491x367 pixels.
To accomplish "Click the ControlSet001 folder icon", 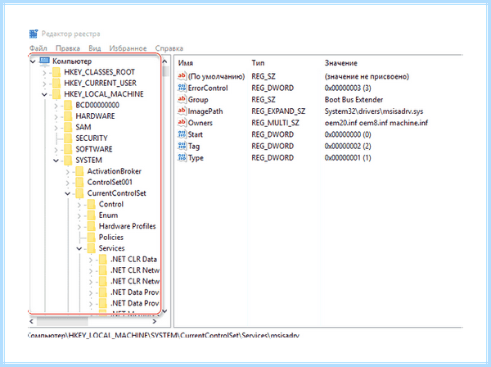I will [79, 182].
